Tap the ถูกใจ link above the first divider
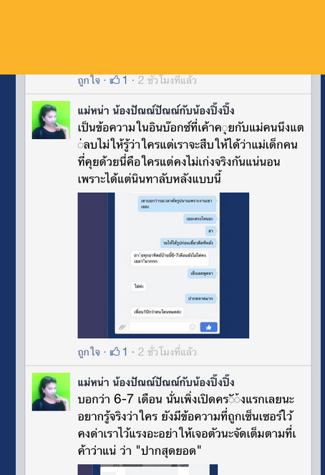This screenshot has width=325, height=475. pos(89,80)
